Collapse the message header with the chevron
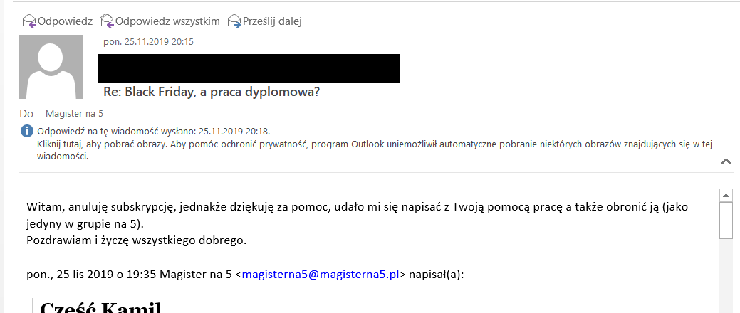Image resolution: width=740 pixels, height=313 pixels. (726, 161)
